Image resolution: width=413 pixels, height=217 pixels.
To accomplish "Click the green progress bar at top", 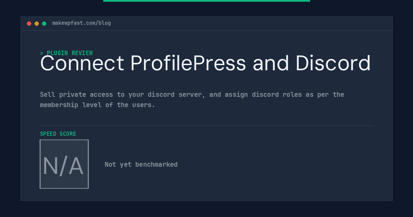I will tap(206, 1).
